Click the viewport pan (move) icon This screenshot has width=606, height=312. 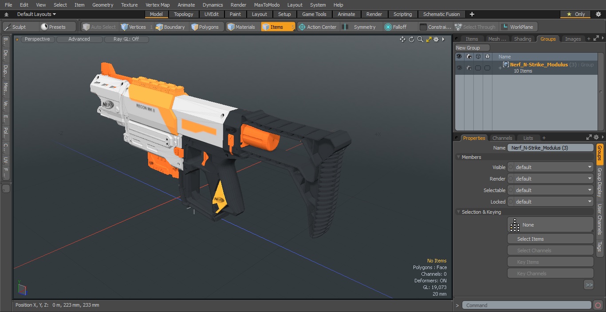coord(402,39)
